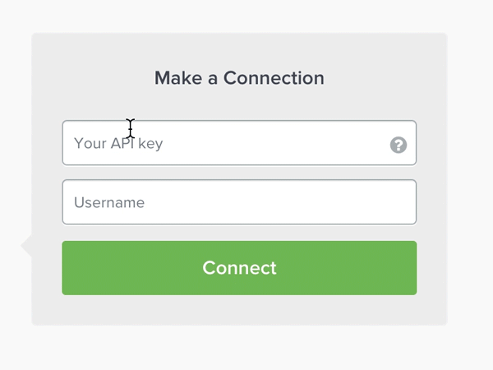Image resolution: width=493 pixels, height=370 pixels.
Task: Click the Your API key placeholder text
Action: coord(118,143)
